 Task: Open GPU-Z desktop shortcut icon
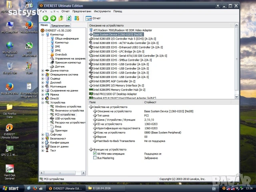click(10, 150)
